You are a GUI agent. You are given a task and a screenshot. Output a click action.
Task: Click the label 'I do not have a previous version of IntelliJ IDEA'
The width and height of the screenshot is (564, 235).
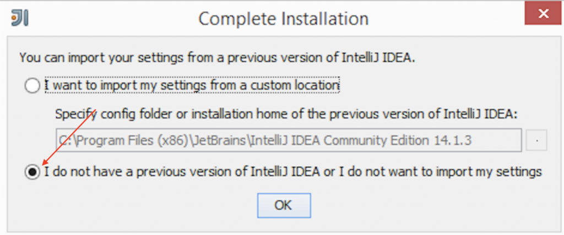pos(182,172)
